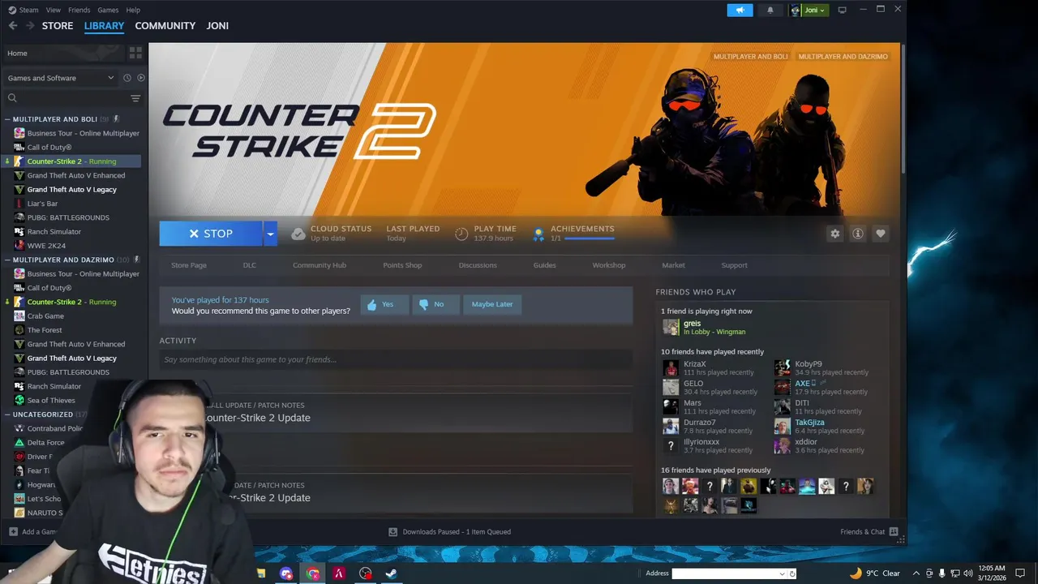
Task: Go to the COMMUNITY tab
Action: click(x=165, y=26)
